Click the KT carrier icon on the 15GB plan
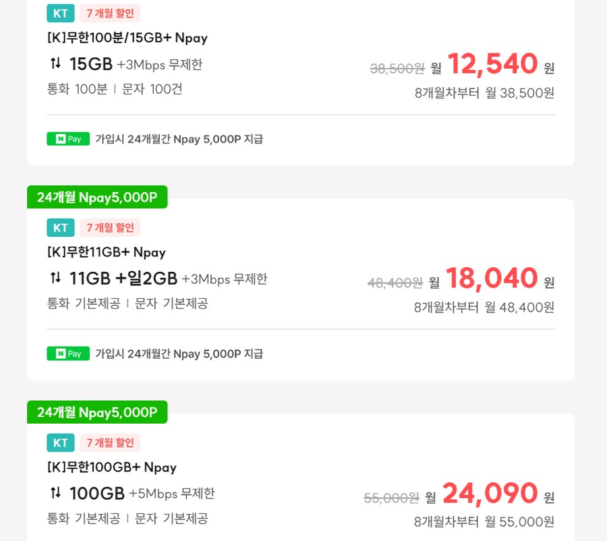The height and width of the screenshot is (541, 607). [x=60, y=13]
